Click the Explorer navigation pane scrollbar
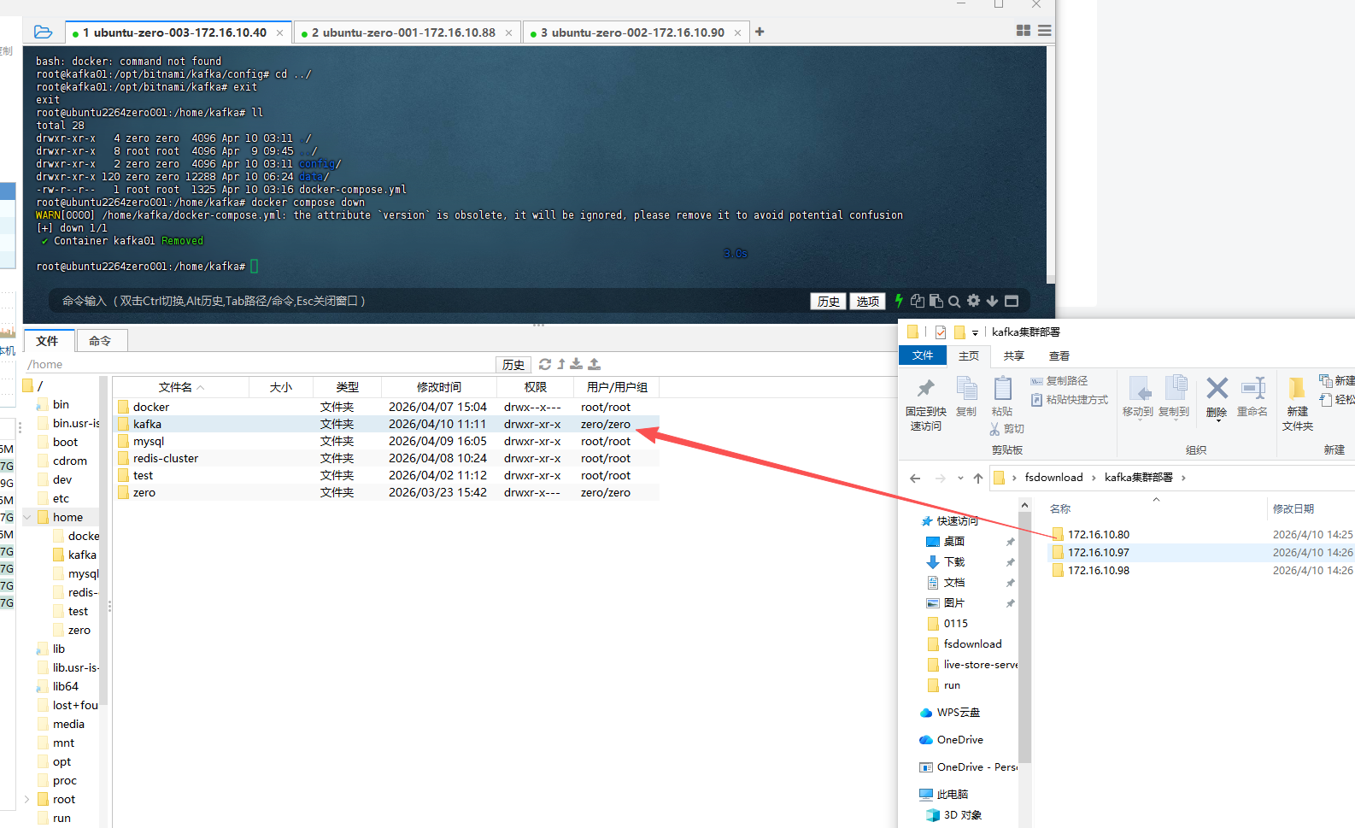The height and width of the screenshot is (828, 1355). point(1024,637)
